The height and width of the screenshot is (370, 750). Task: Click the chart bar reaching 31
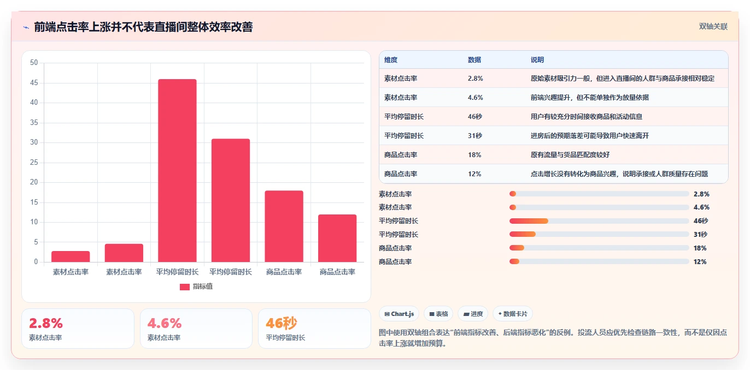click(x=231, y=200)
